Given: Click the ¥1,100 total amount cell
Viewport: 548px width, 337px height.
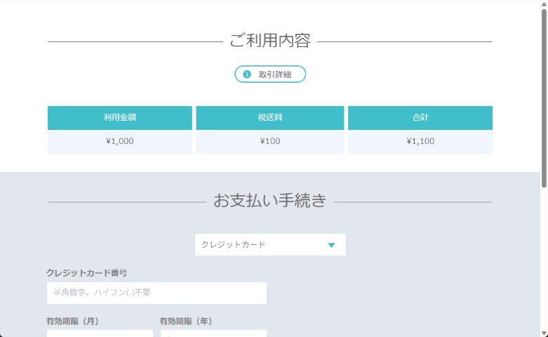Looking at the screenshot, I should [x=420, y=141].
